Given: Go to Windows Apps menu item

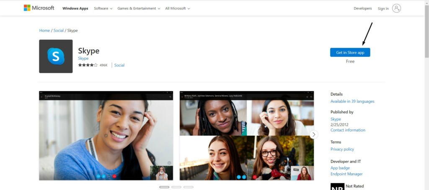Looking at the screenshot, I should pyautogui.click(x=75, y=8).
